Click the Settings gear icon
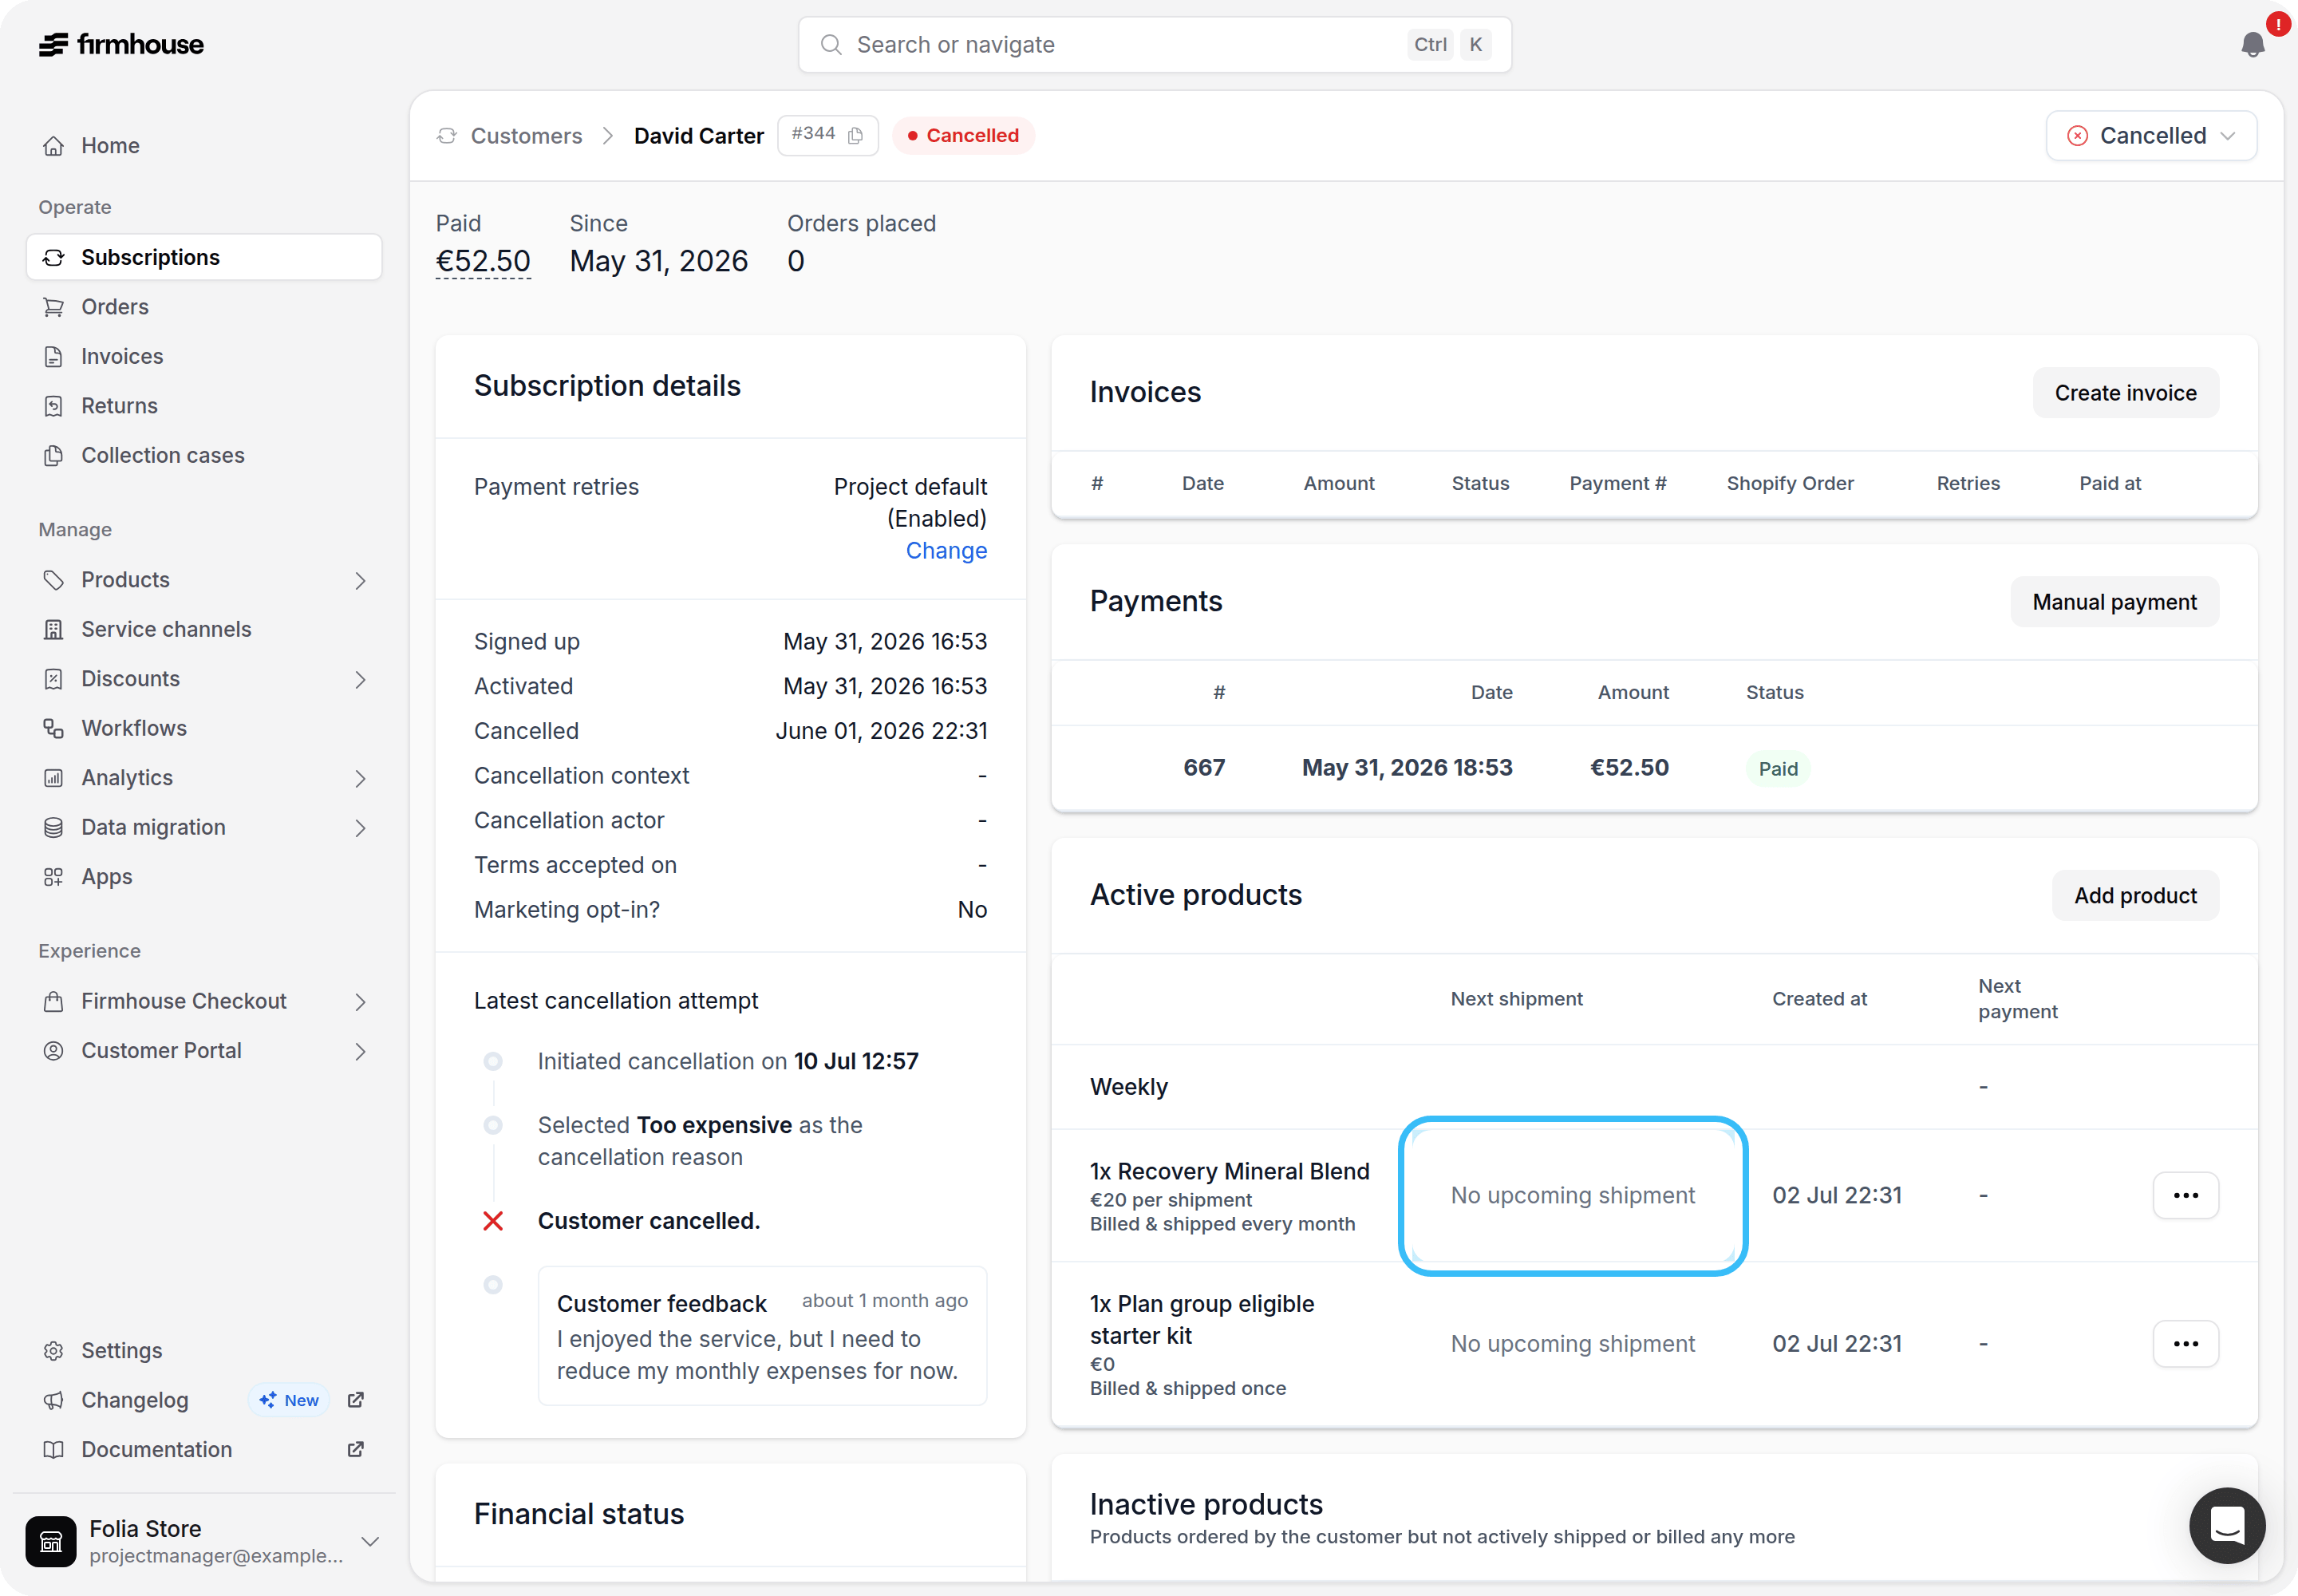 click(54, 1351)
